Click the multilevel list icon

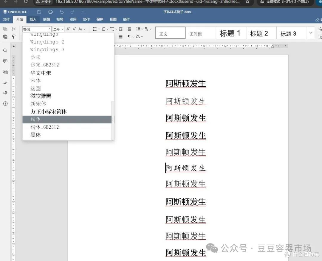pyautogui.click(x=112, y=29)
